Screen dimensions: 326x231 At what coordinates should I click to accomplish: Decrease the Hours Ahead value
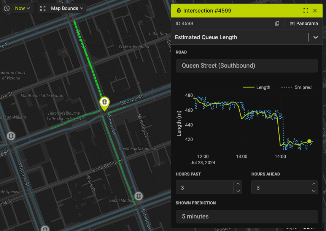(x=313, y=191)
